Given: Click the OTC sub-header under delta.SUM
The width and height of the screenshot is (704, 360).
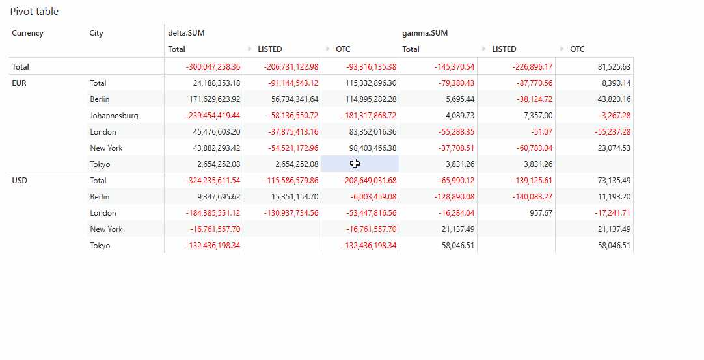Looking at the screenshot, I should pos(343,49).
